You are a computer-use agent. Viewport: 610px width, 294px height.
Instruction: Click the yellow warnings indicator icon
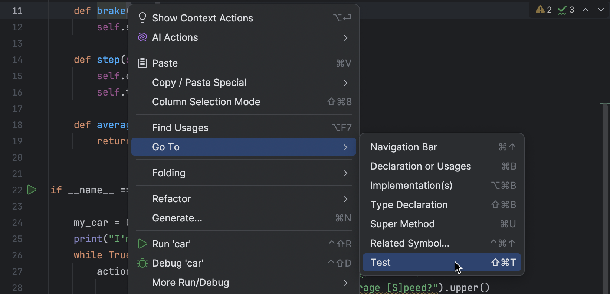(x=540, y=10)
